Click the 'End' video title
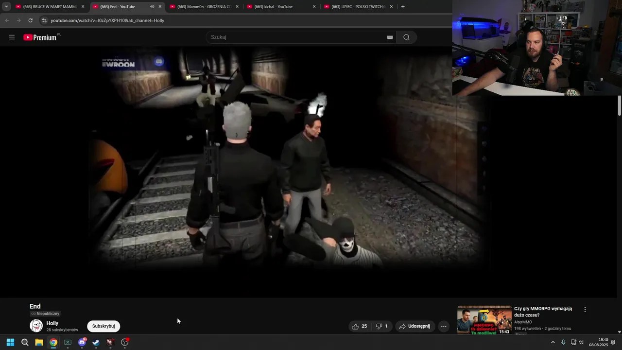This screenshot has width=622, height=350. pos(35,306)
